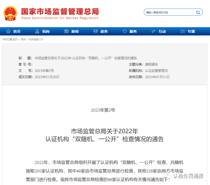The height and width of the screenshot is (185, 210).
Task: Click the centered document number 2023年第2号
Action: point(103,110)
